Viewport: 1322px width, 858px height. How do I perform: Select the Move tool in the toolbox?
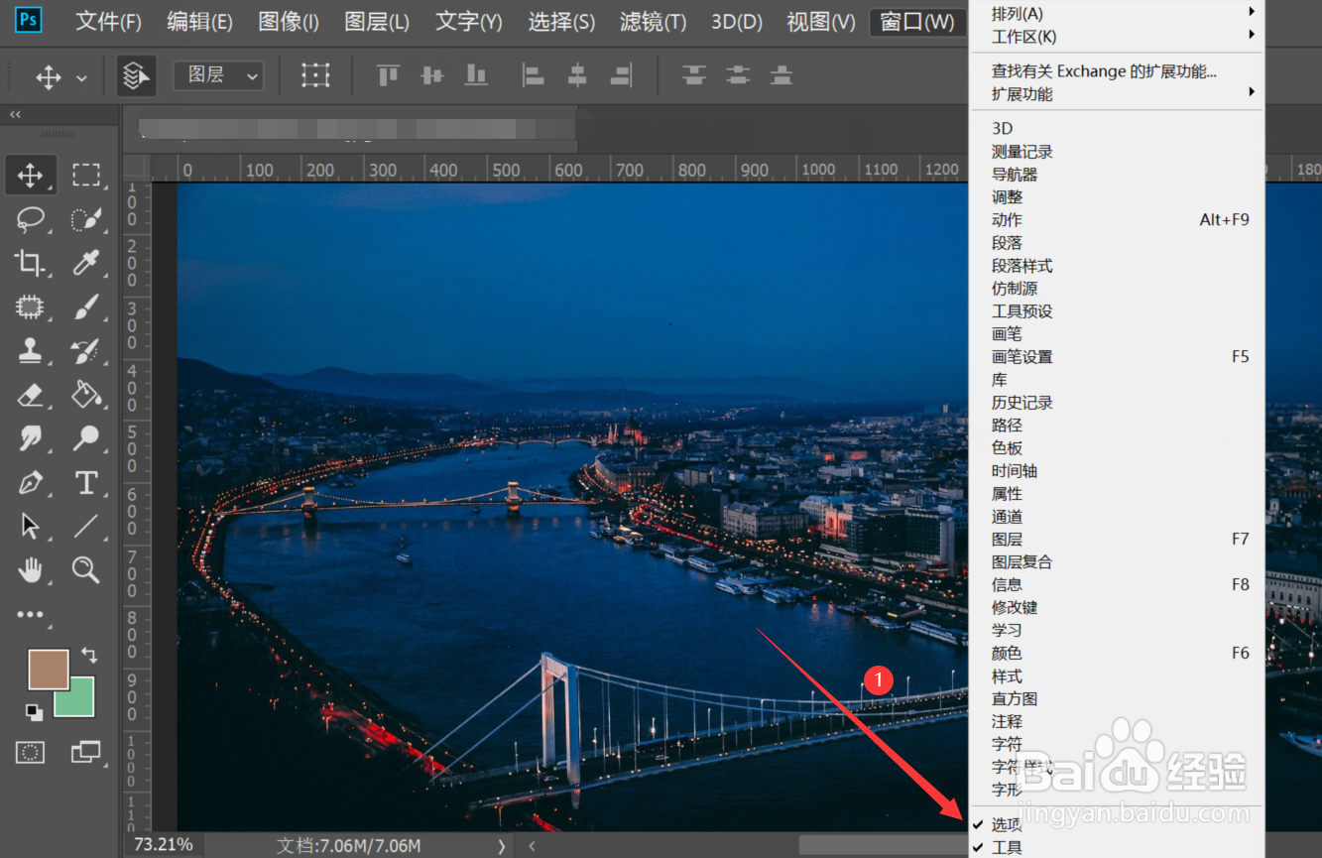point(30,176)
